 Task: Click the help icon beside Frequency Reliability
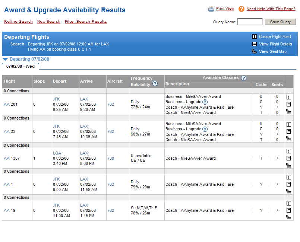point(155,84)
